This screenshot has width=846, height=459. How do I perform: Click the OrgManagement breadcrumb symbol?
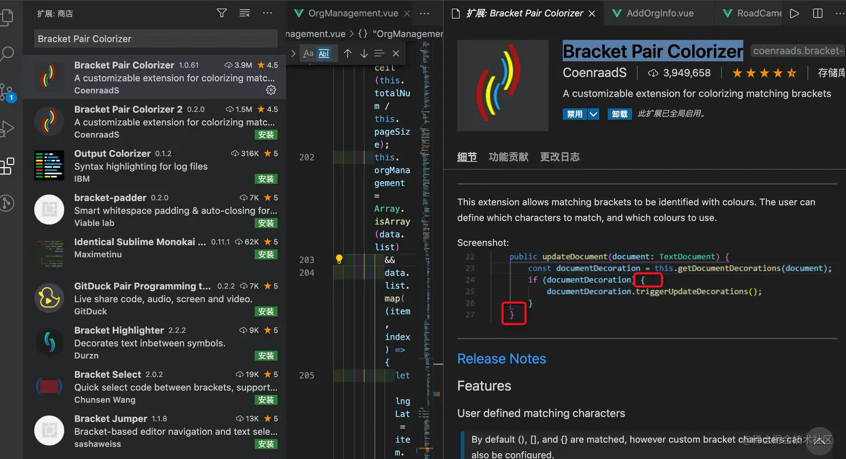(x=401, y=34)
